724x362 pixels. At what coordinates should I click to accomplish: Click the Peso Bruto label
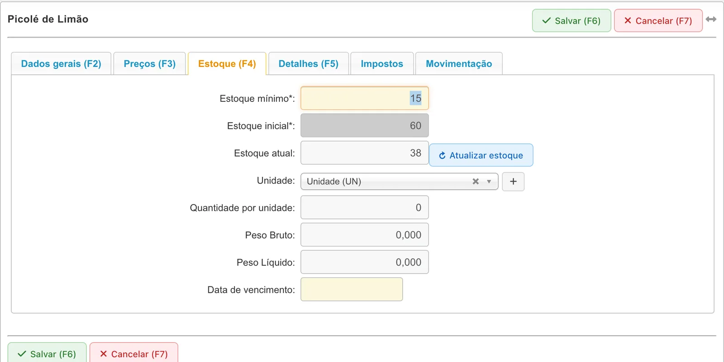click(x=270, y=235)
